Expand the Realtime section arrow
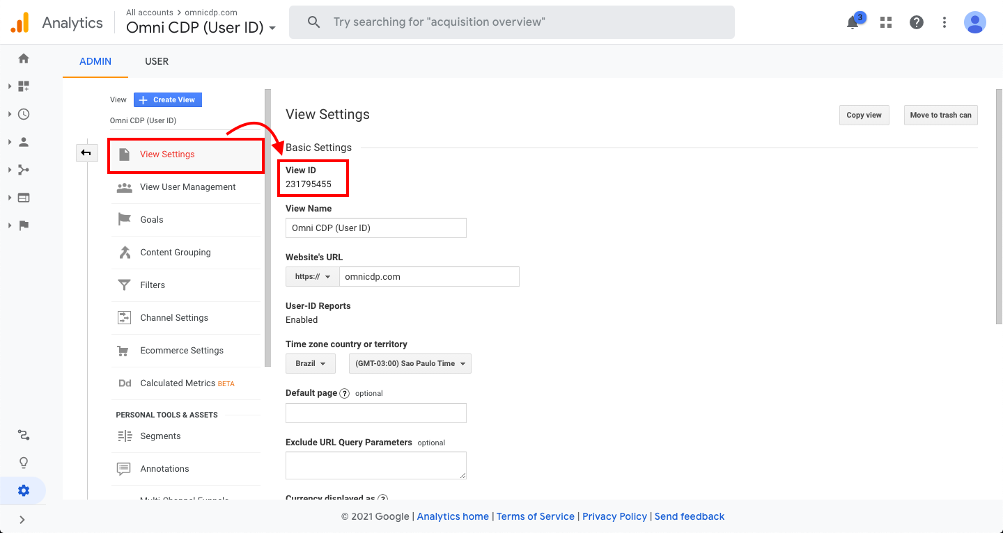1003x533 pixels. tap(10, 114)
